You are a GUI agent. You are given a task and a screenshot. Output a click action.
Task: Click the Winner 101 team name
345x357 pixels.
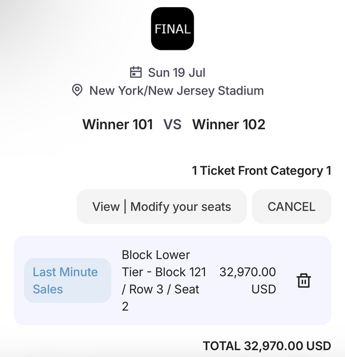coord(118,125)
